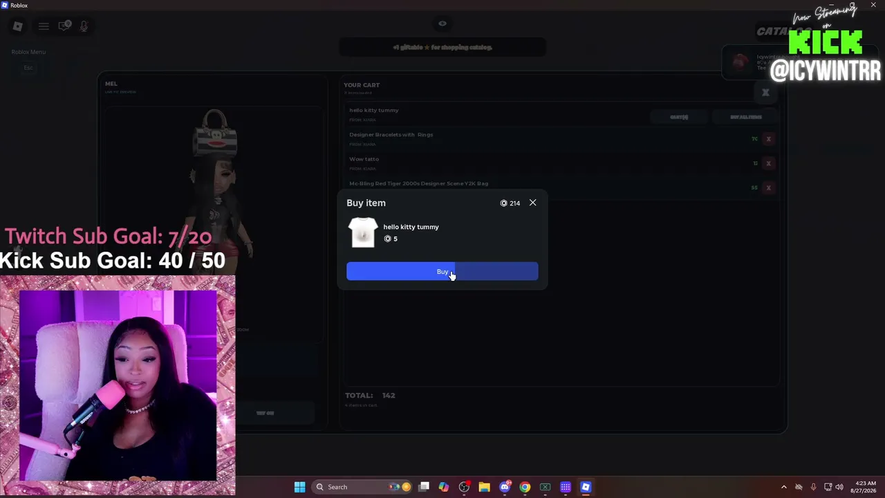Screen dimensions: 885x498
Task: Open Task View on the taskbar
Action: click(424, 487)
